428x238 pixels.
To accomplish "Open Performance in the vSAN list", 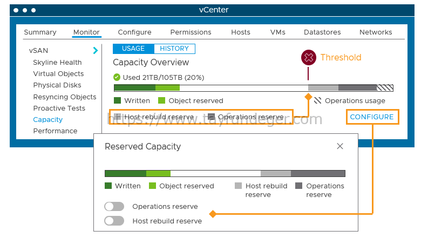I will (55, 131).
